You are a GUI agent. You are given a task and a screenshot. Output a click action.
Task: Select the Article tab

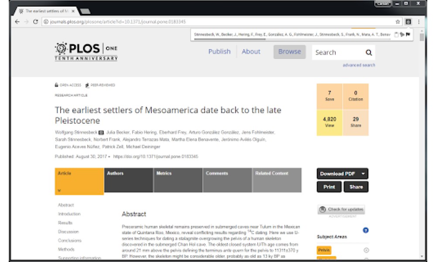(79, 181)
